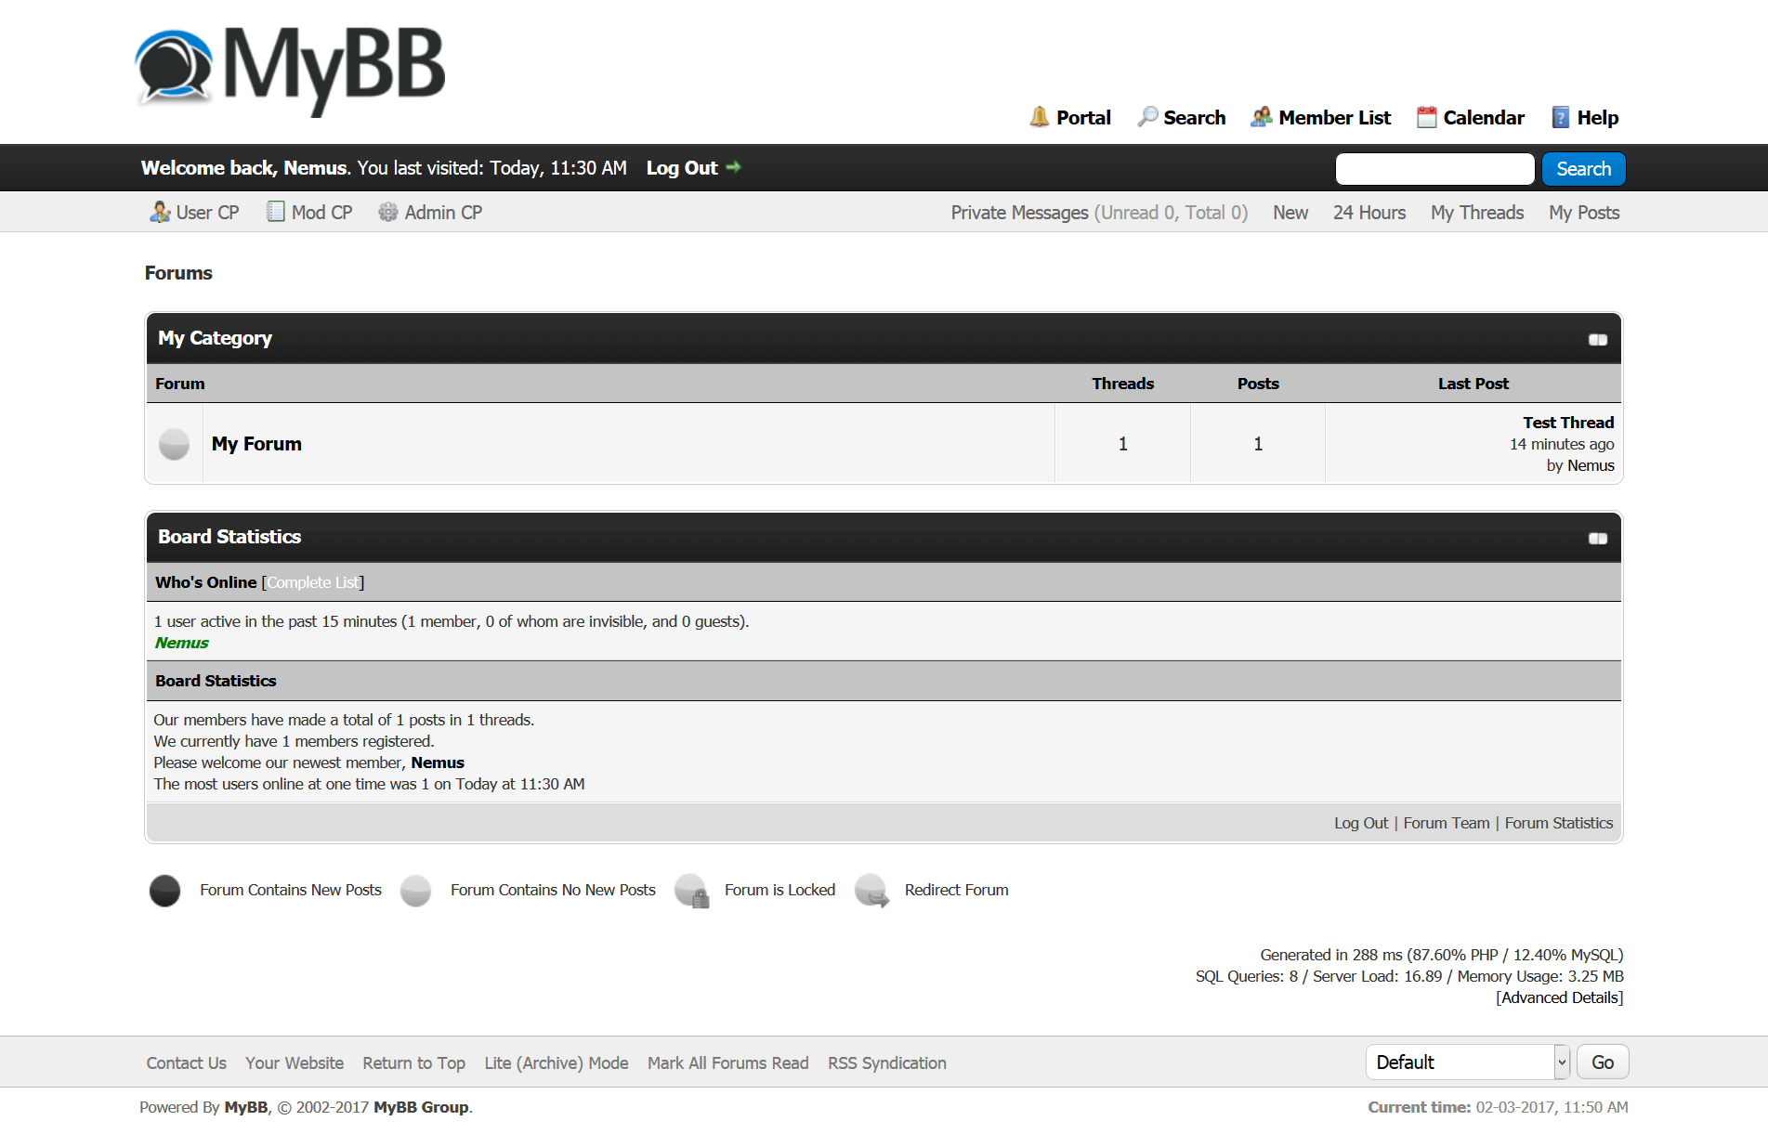1768x1134 pixels.
Task: Click the green Log Out arrow icon
Action: coord(733,167)
